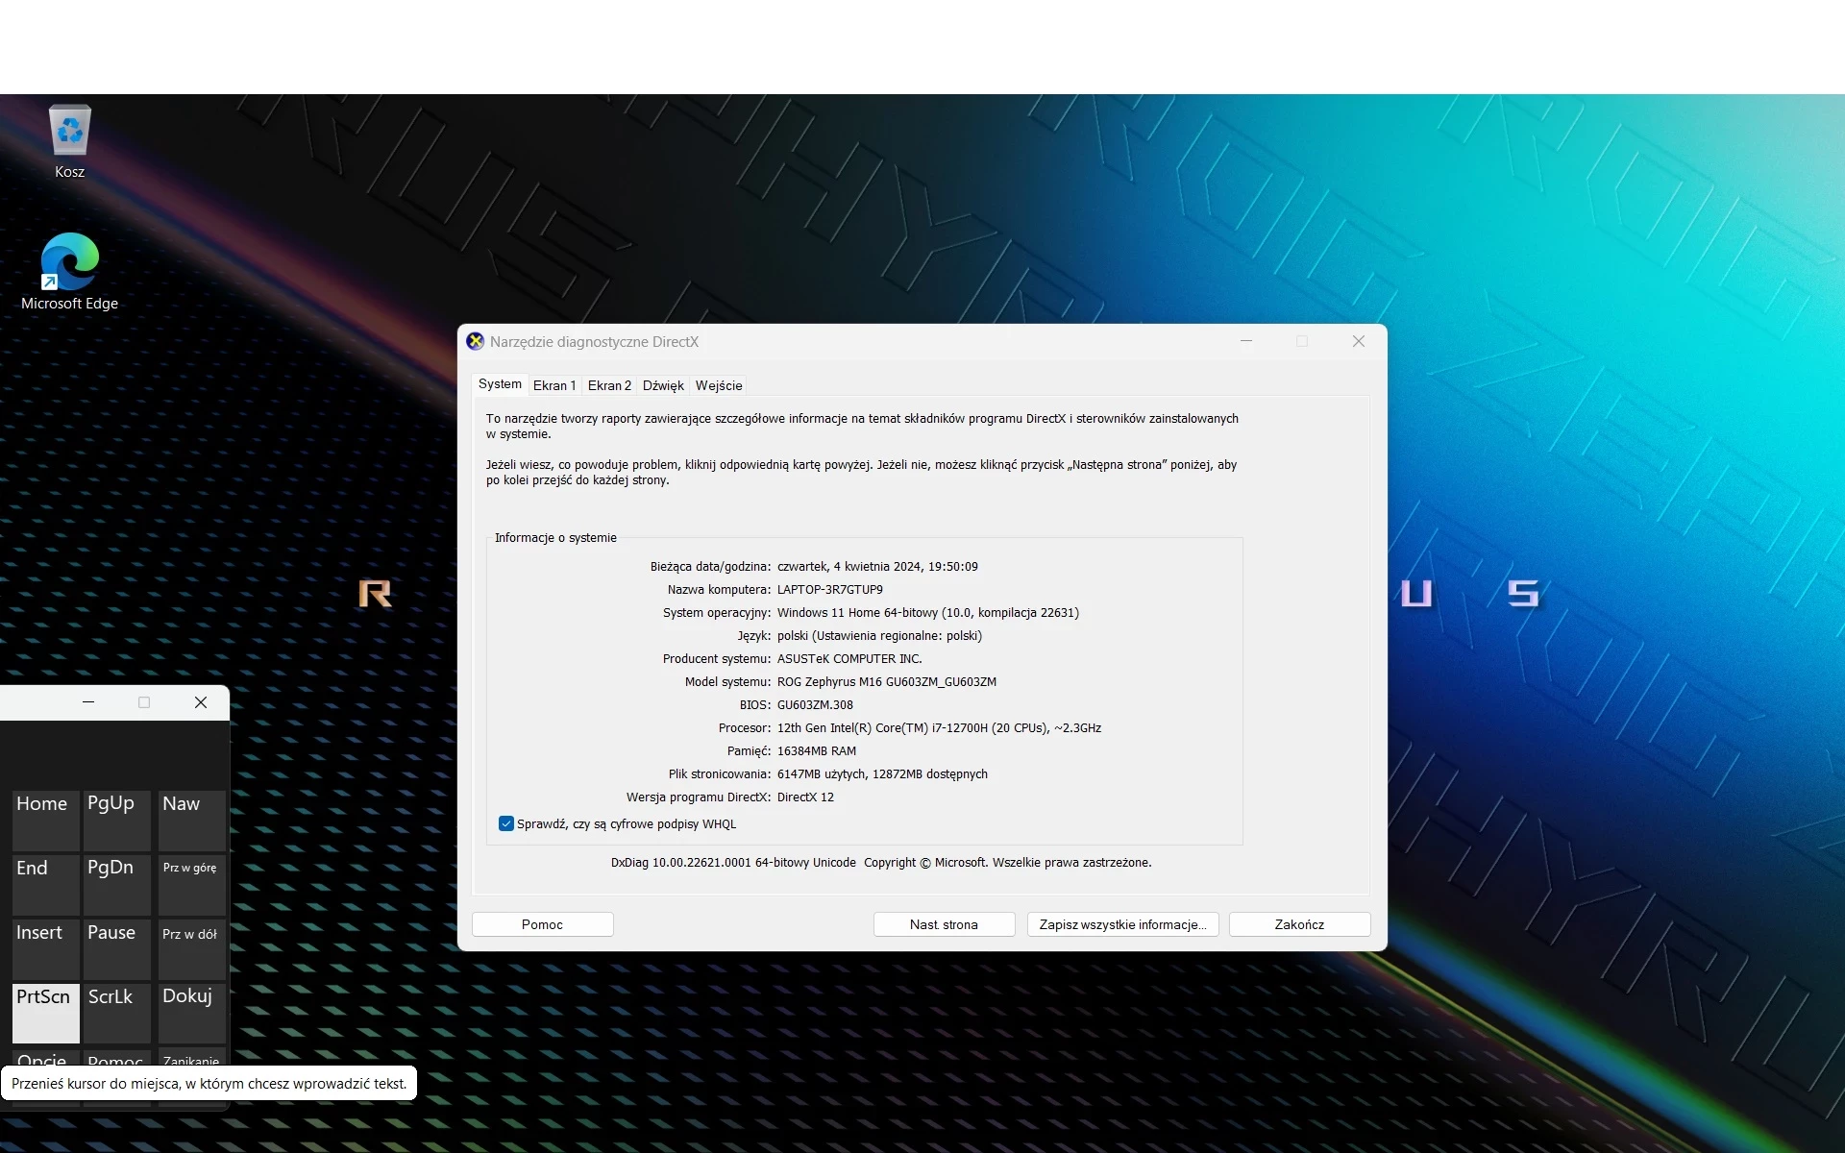The height and width of the screenshot is (1153, 1845).
Task: Click the BIOS value GU603ZM.308
Action: pyautogui.click(x=815, y=704)
